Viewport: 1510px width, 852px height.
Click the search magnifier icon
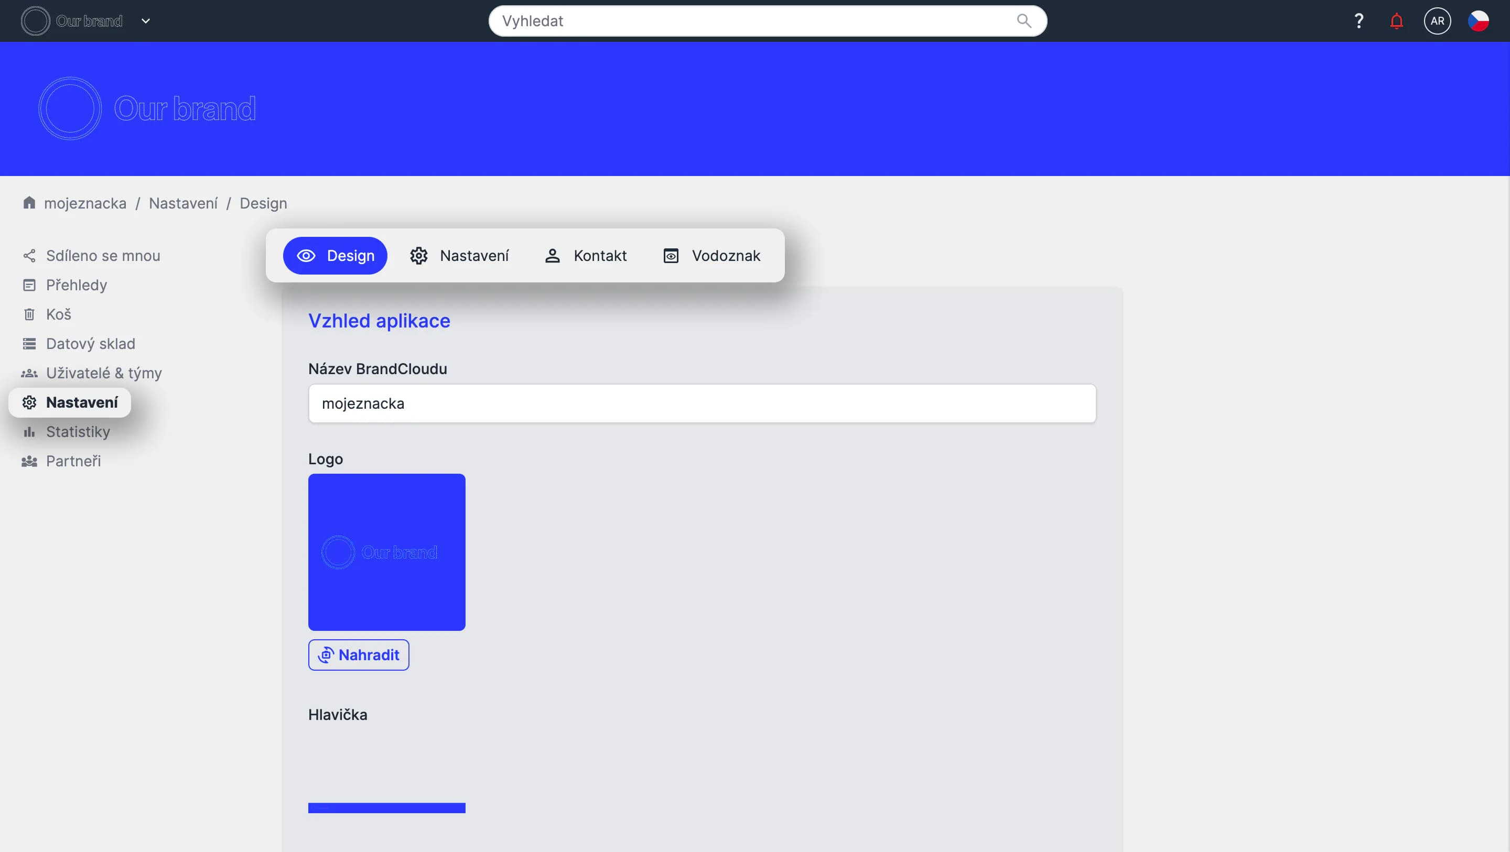coord(1023,21)
